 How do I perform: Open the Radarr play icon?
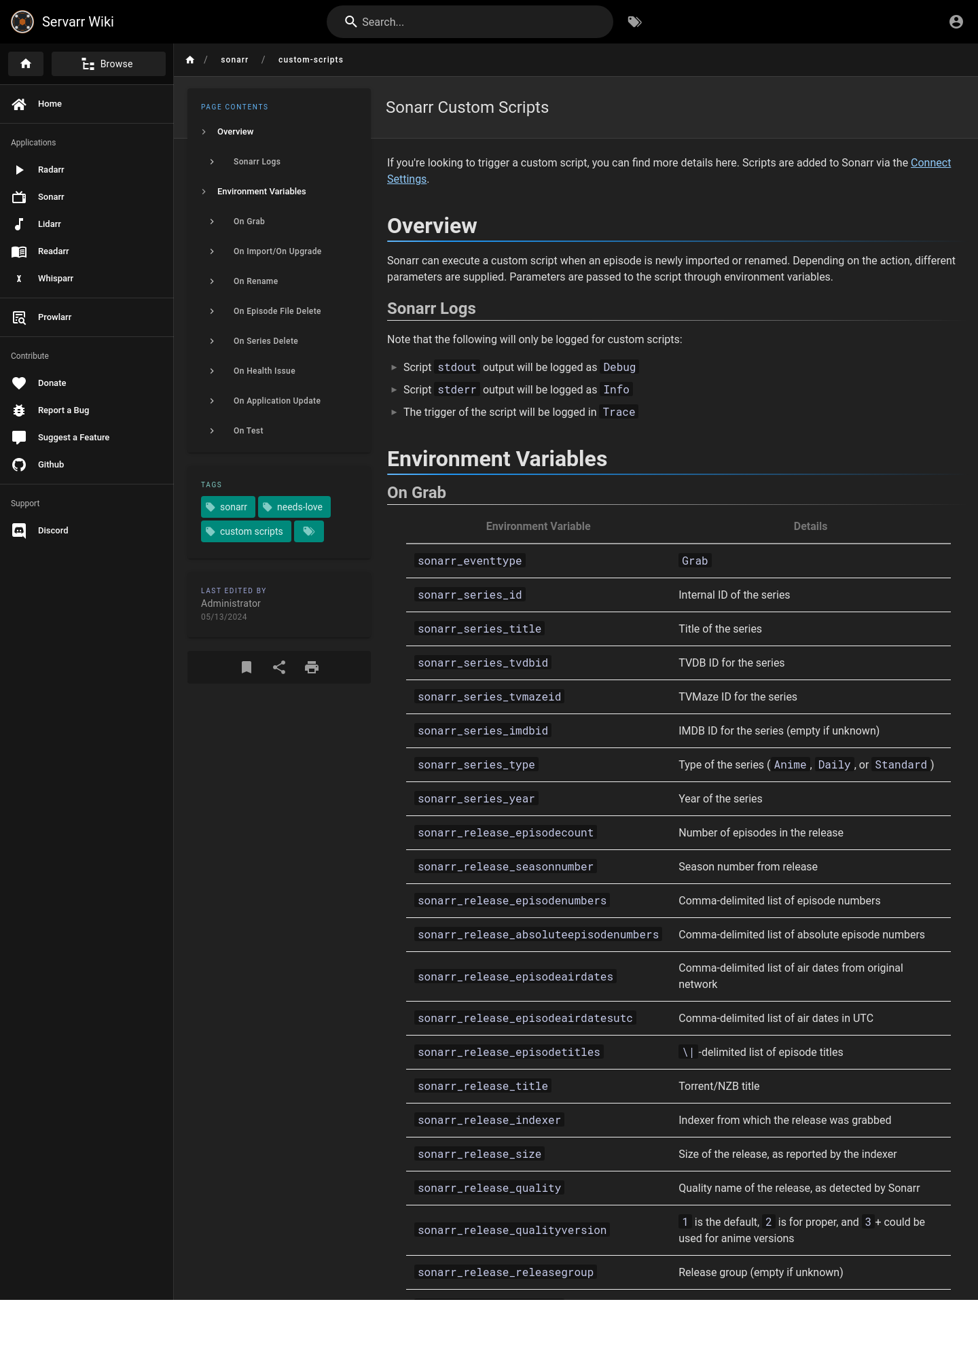coord(19,170)
